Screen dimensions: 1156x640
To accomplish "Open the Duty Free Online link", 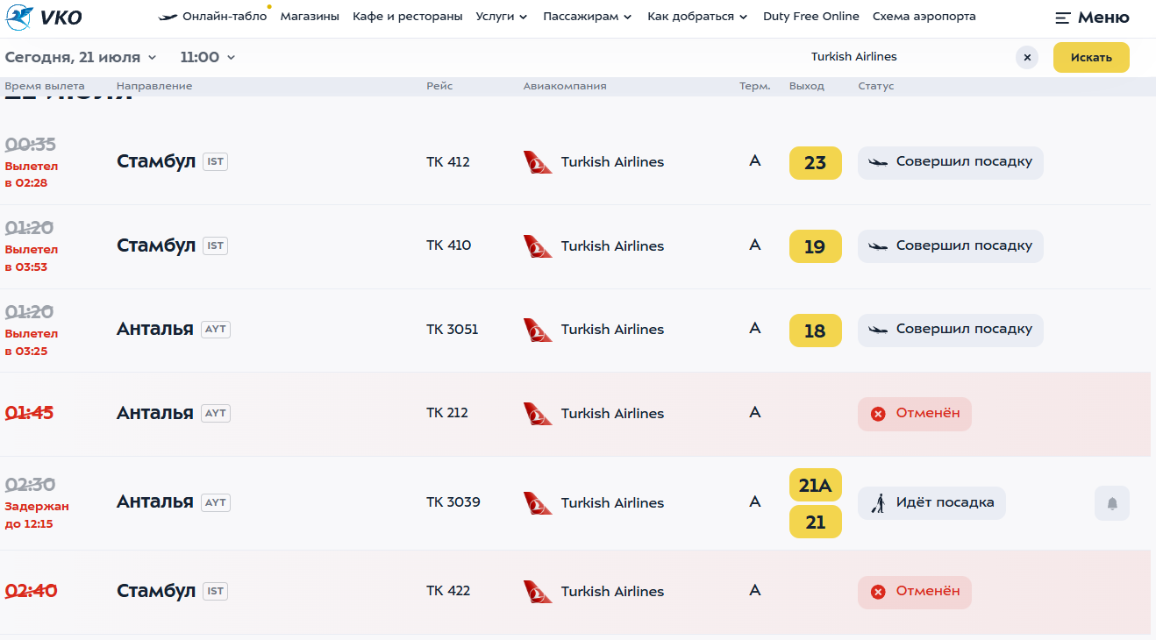I will coord(811,17).
